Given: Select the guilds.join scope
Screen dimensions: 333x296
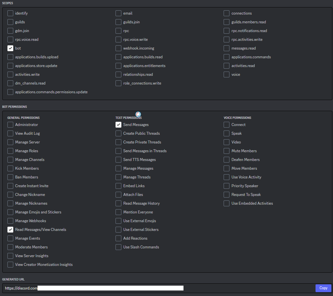Looking at the screenshot, I should pyautogui.click(x=118, y=22).
